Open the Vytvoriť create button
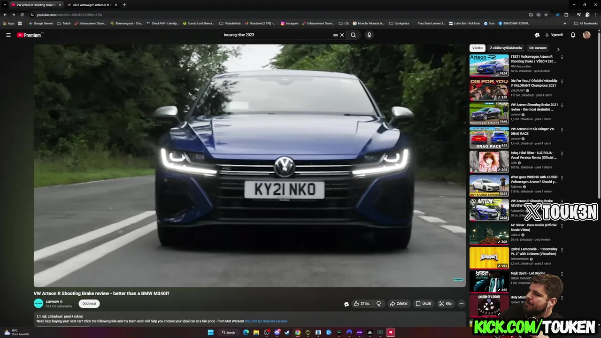The image size is (601, 338). [x=554, y=35]
